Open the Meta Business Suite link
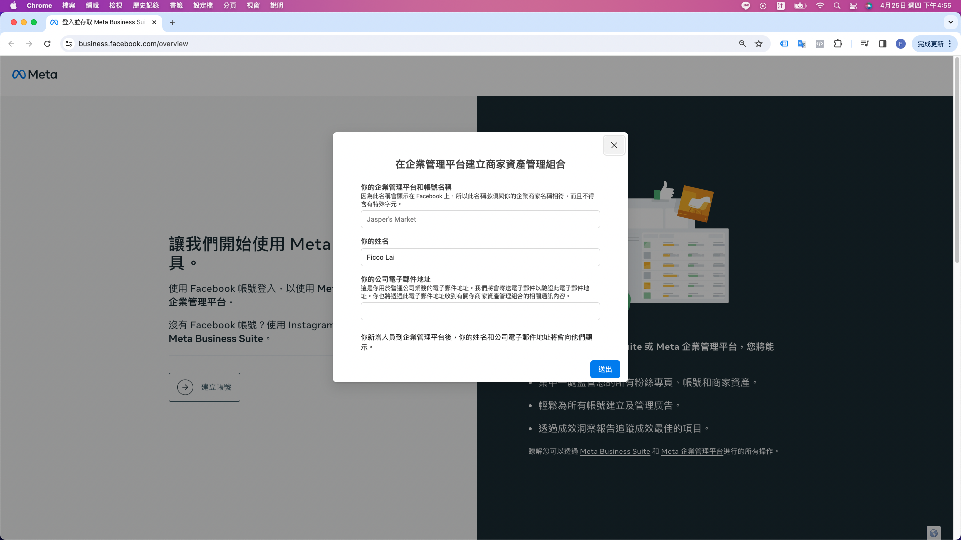The width and height of the screenshot is (961, 540). click(x=615, y=451)
